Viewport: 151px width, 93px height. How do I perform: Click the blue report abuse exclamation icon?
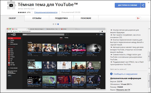111,74
